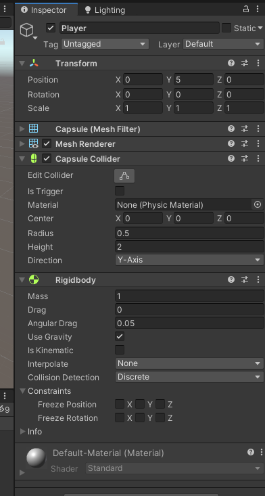Open Rigidbody presets icon
265x496 pixels.
pyautogui.click(x=245, y=279)
